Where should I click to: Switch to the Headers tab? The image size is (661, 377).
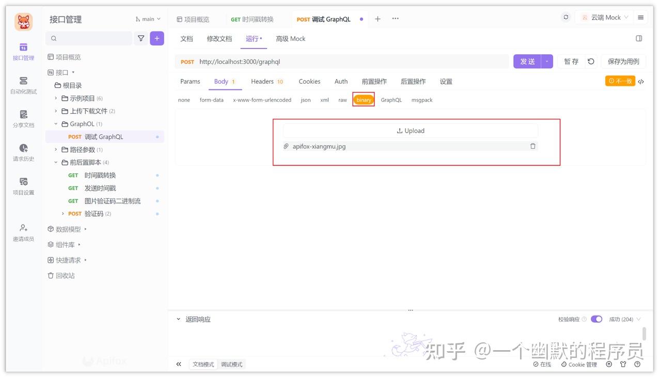(263, 81)
